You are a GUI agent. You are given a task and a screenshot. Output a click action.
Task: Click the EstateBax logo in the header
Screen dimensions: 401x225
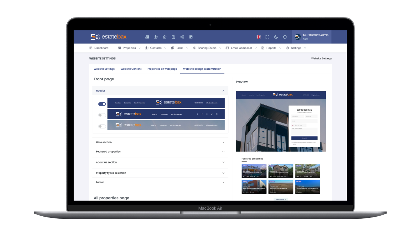click(x=108, y=37)
